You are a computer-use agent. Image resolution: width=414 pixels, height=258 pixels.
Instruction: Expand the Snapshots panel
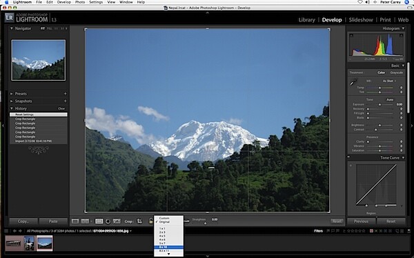11,101
